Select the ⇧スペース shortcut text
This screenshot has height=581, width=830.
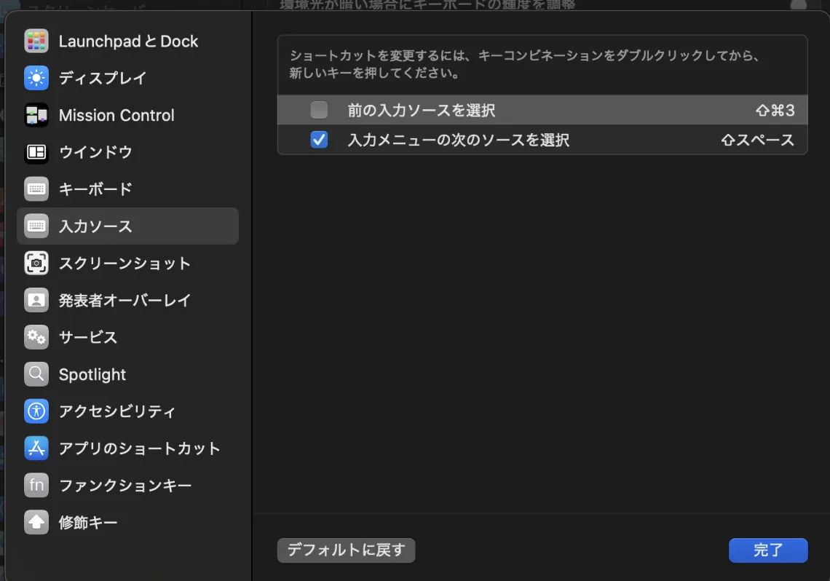[x=757, y=140]
